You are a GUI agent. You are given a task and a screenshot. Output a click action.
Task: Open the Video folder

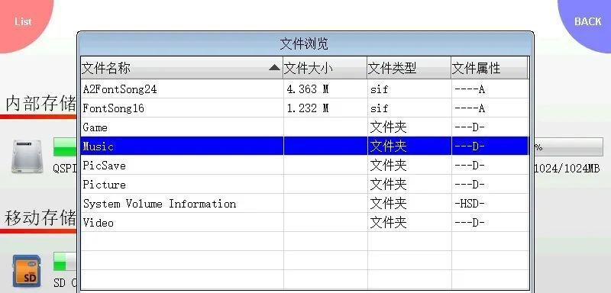[x=304, y=223]
